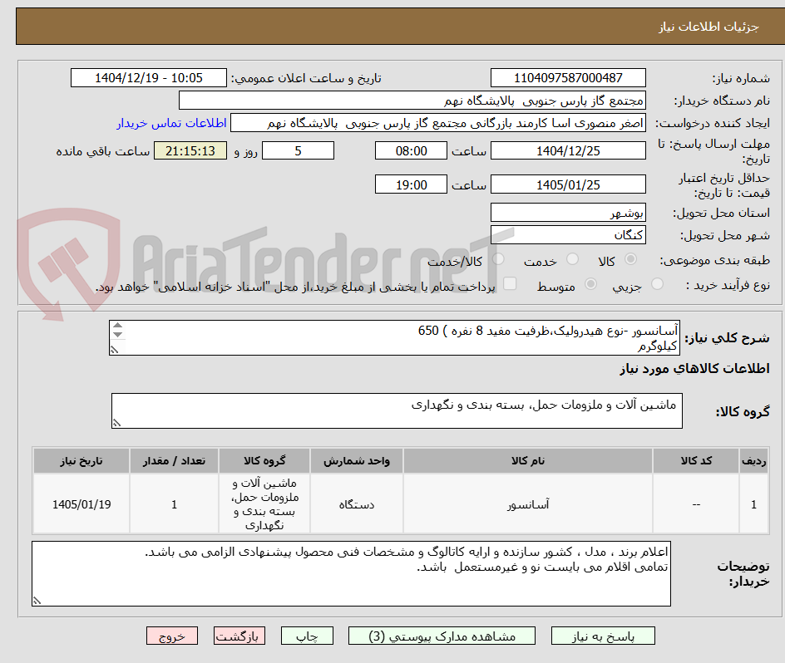Click the خروج exit button
Viewport: 785px width, 663px height.
(171, 636)
